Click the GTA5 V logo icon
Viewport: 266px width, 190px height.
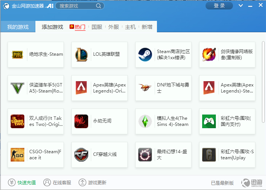pos(17,88)
